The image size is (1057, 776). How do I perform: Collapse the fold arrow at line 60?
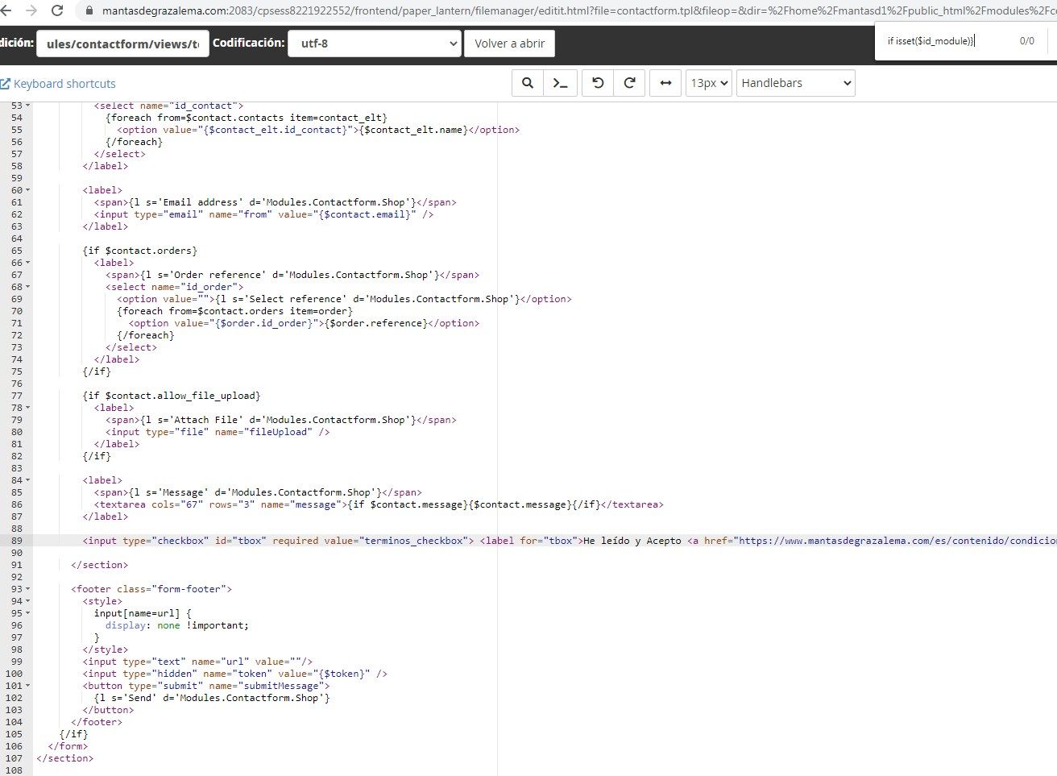[x=27, y=190]
